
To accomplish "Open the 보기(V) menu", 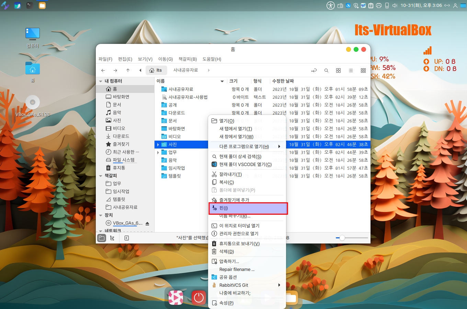I will click(x=145, y=59).
